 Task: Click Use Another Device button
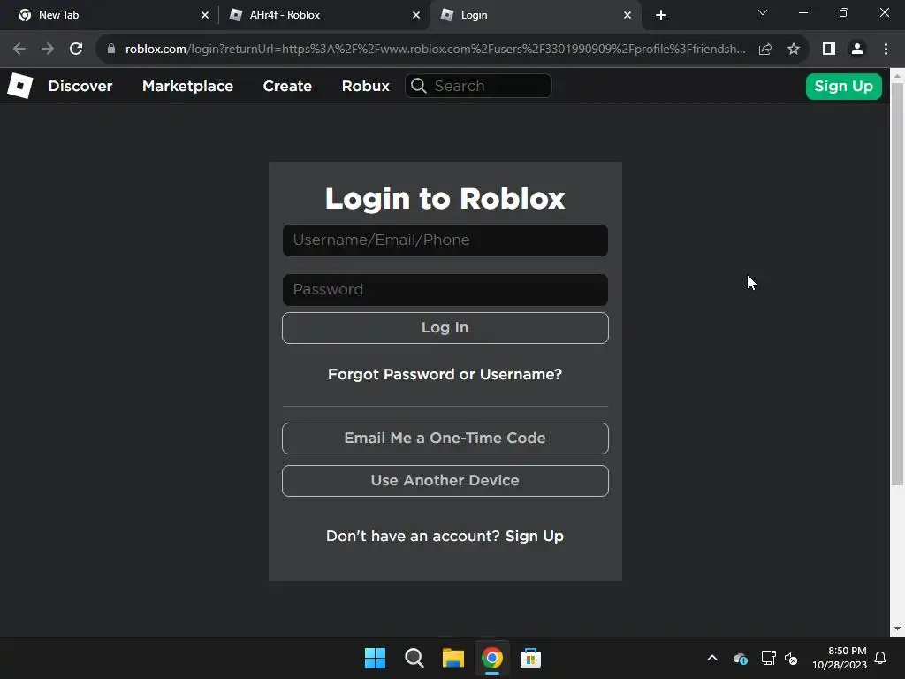[x=445, y=481]
